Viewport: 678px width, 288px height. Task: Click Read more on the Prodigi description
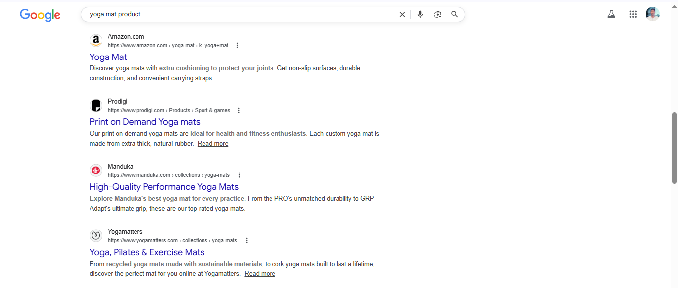coord(212,143)
